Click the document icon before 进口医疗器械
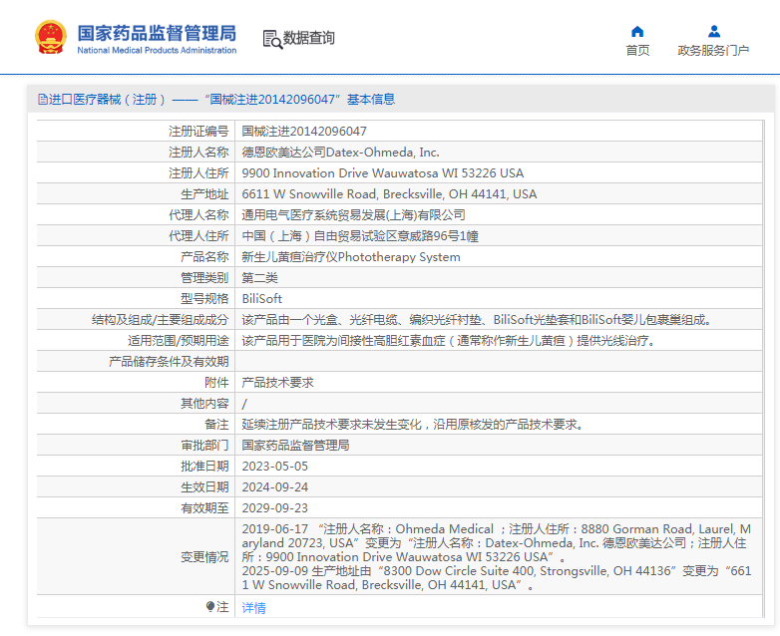Viewport: 780px width, 636px height. coord(42,99)
